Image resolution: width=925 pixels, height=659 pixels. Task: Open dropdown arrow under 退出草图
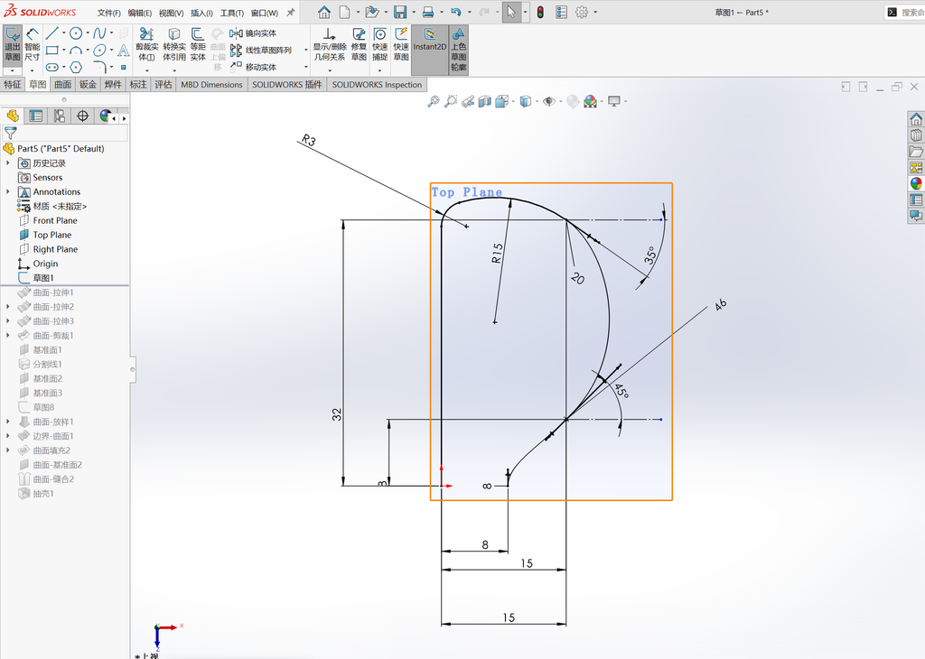point(13,70)
